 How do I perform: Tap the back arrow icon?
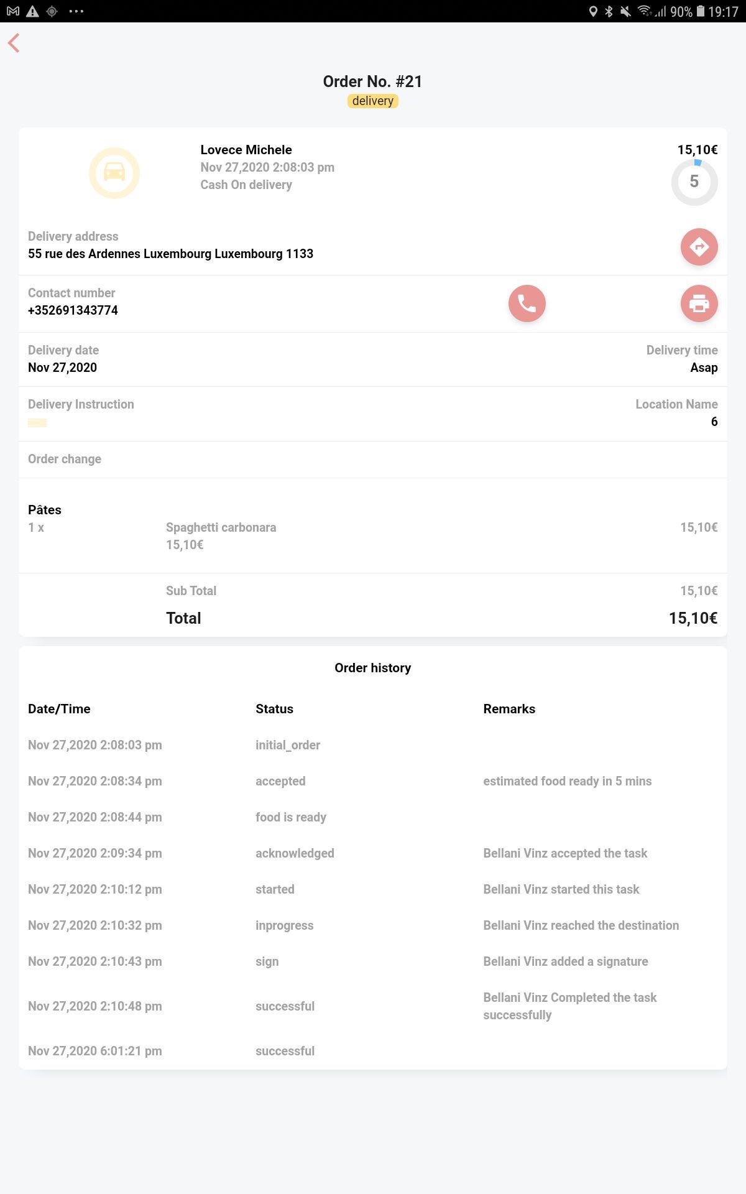point(14,43)
